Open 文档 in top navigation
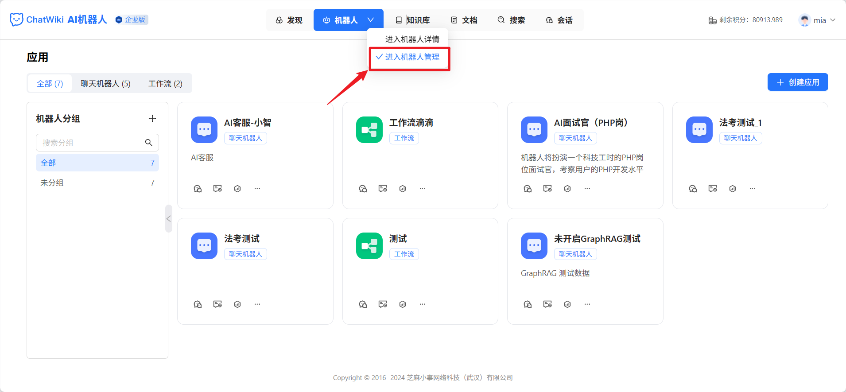 pos(464,20)
